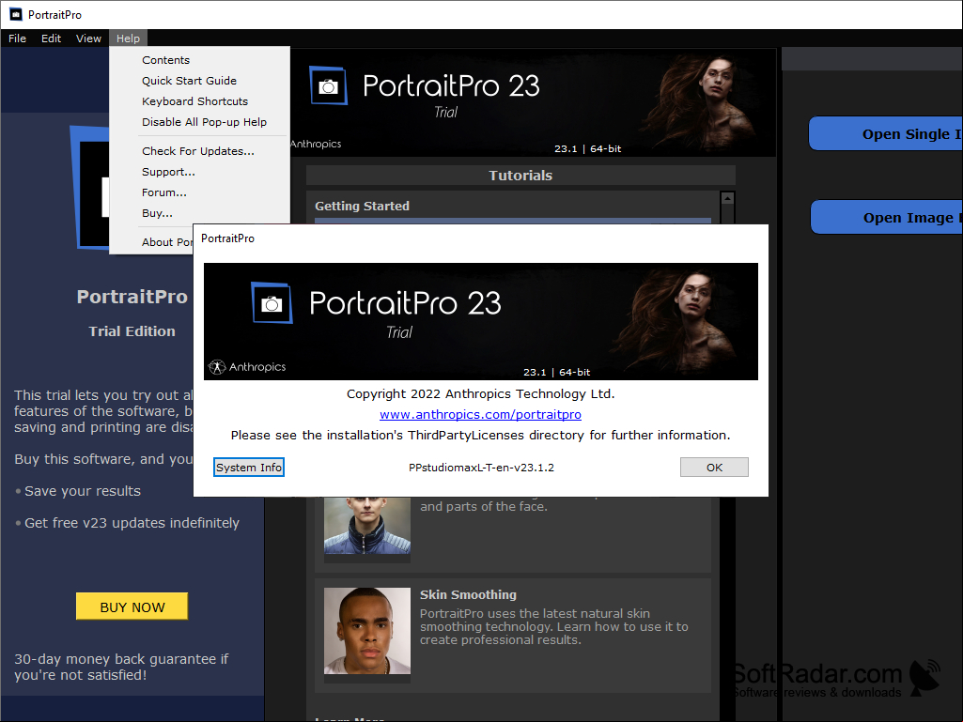Click the Trial Edition label in sidebar

pyautogui.click(x=132, y=331)
